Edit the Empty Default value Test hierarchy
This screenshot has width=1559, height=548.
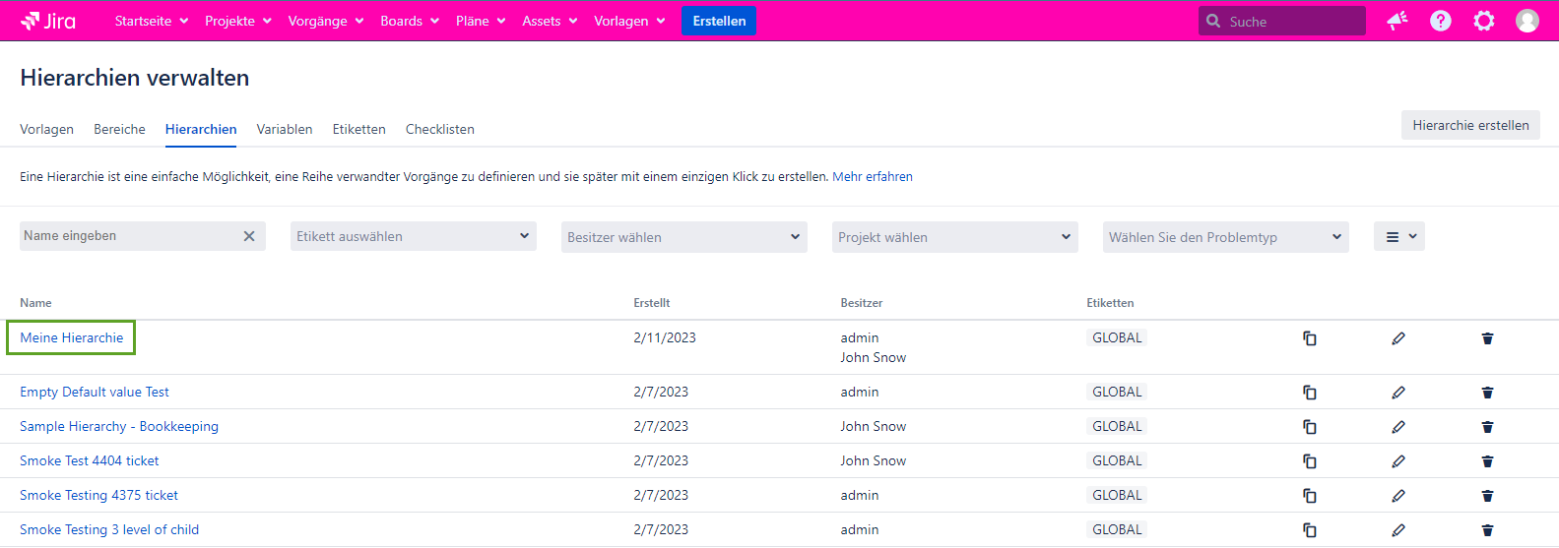point(1397,393)
